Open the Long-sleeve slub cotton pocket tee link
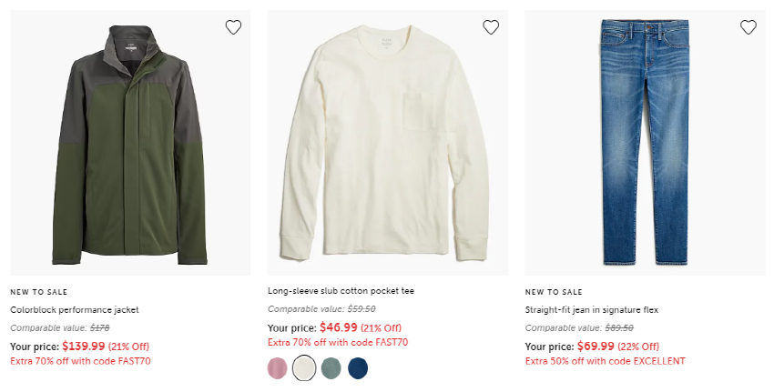The image size is (774, 392). pyautogui.click(x=341, y=291)
